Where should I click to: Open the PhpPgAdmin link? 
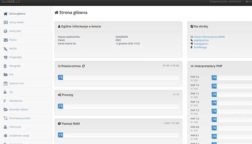pyautogui.click(x=201, y=44)
